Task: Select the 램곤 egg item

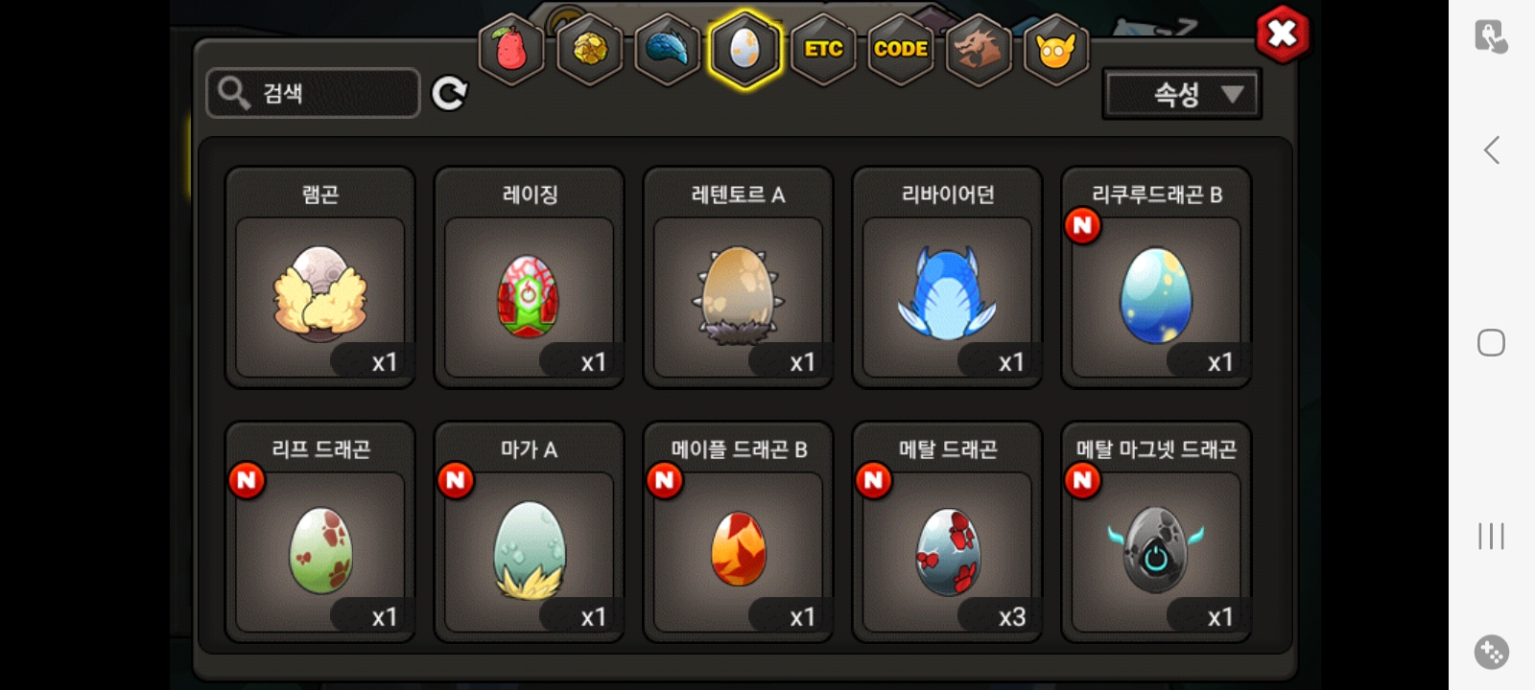Action: pos(320,278)
